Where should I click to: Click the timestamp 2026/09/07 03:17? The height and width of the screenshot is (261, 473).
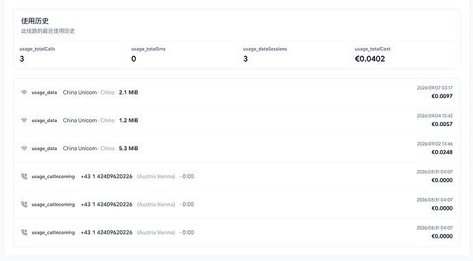point(435,88)
